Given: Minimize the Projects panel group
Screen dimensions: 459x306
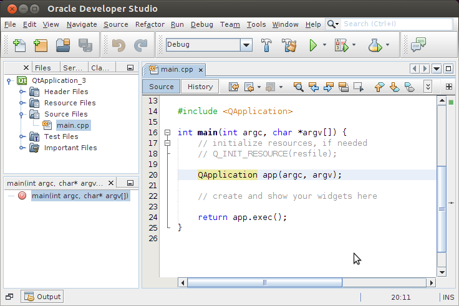Looking at the screenshot, I should click(130, 68).
